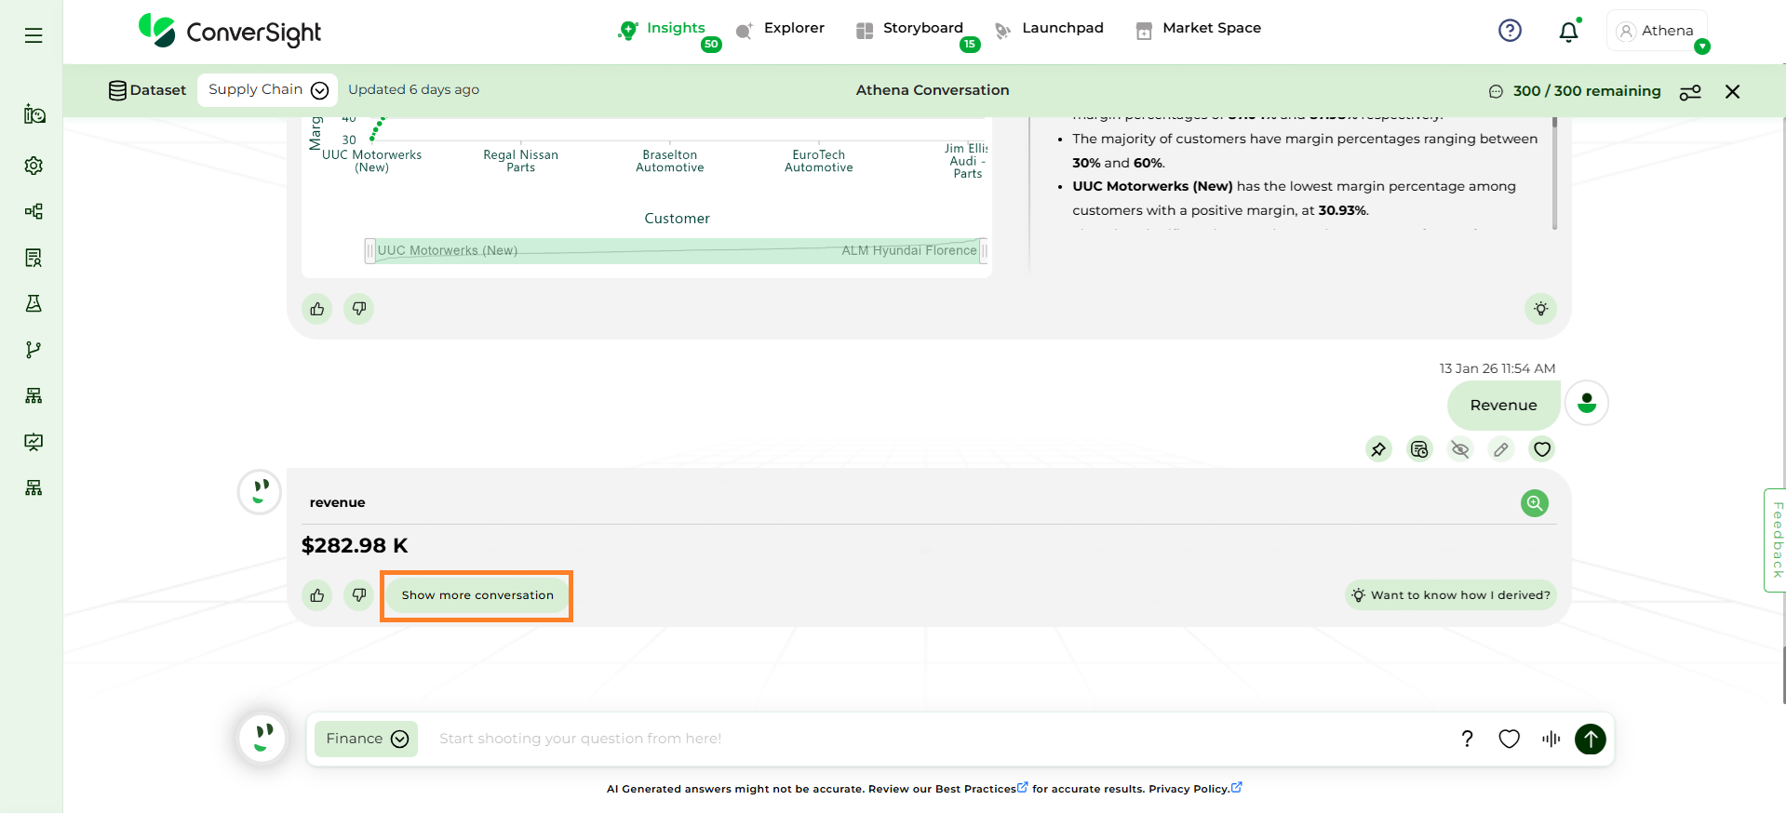Click Show more conversation button
1786x813 pixels.
tap(477, 595)
